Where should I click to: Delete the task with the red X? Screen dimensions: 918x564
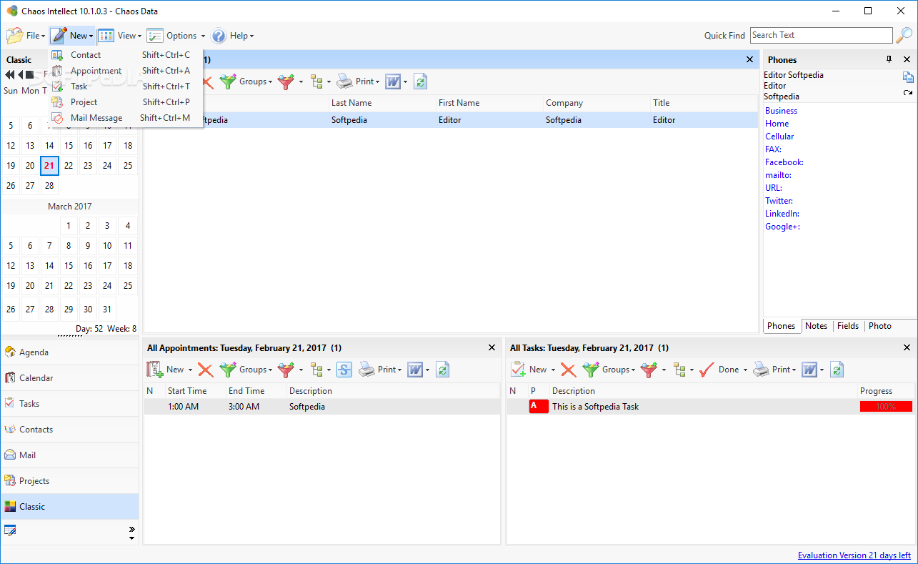point(569,370)
